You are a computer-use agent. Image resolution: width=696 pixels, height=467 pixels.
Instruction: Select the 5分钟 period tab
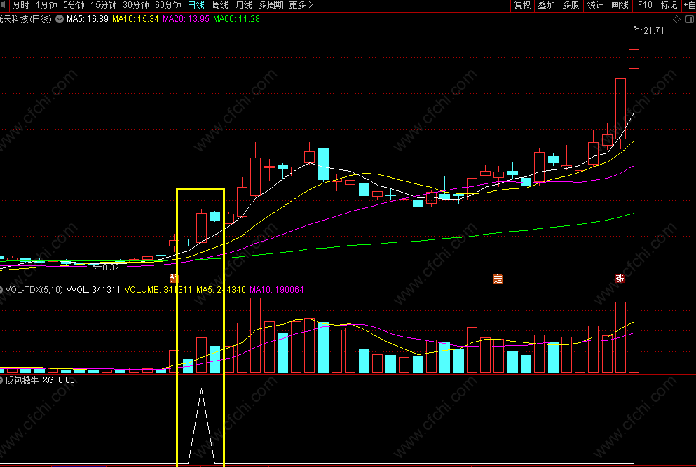[x=74, y=6]
